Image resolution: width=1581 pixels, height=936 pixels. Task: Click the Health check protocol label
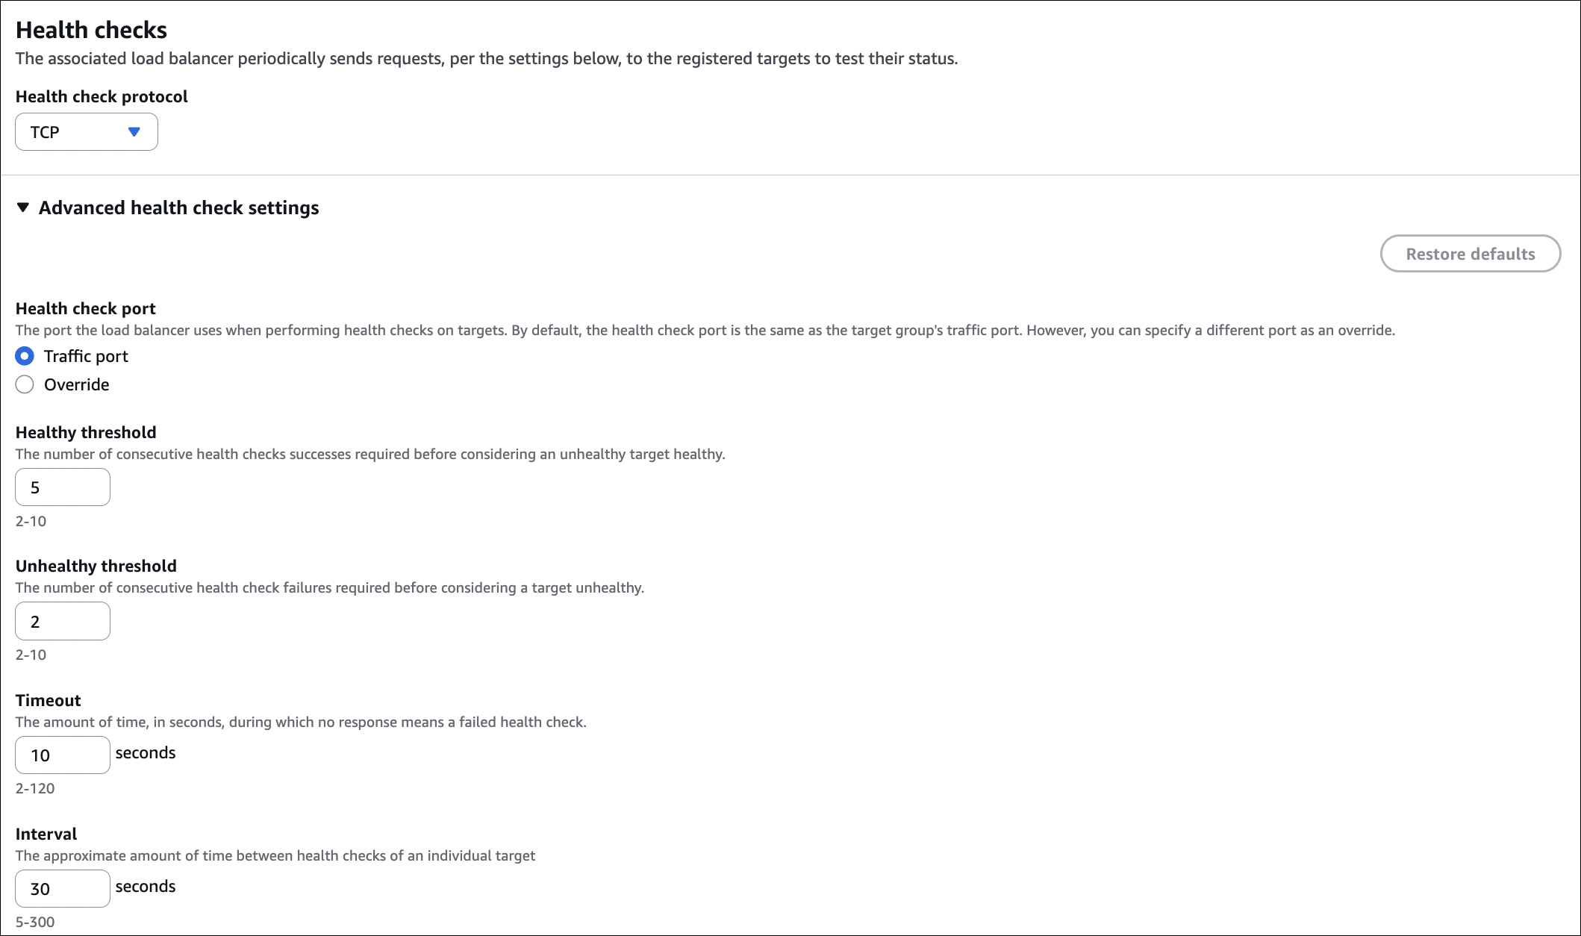point(102,96)
